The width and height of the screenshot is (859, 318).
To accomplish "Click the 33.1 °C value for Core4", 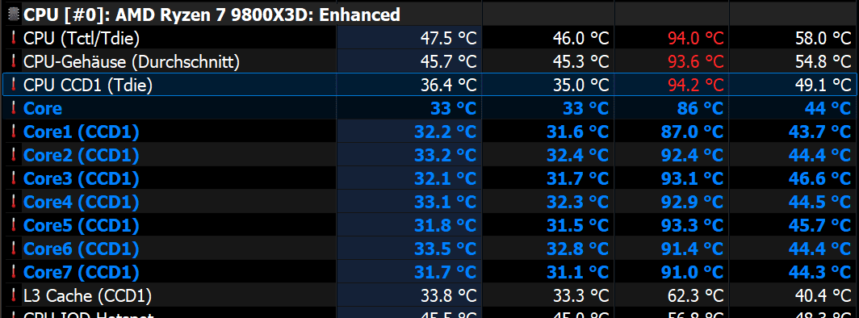I will pos(446,203).
